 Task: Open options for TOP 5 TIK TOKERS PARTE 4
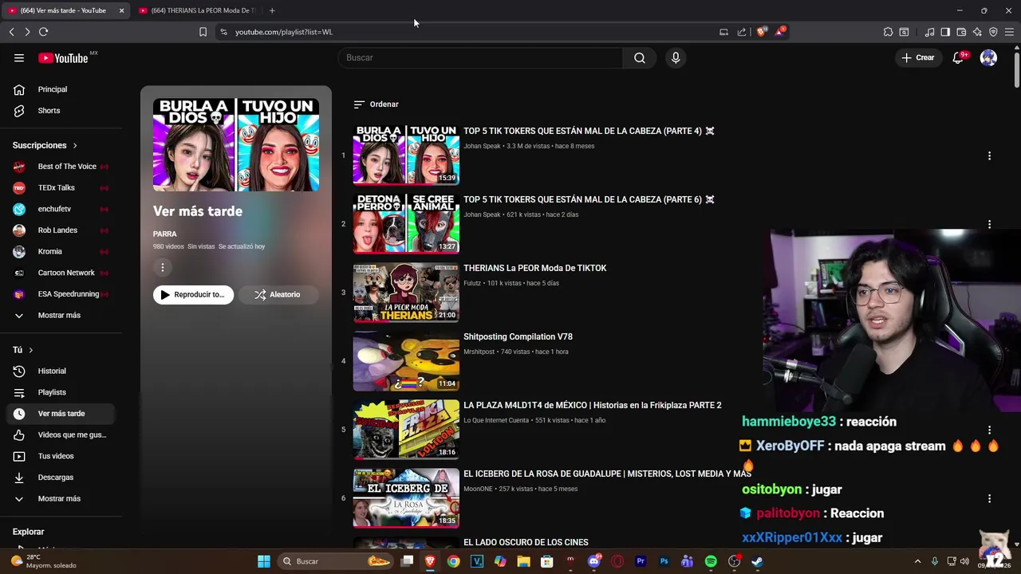(989, 155)
